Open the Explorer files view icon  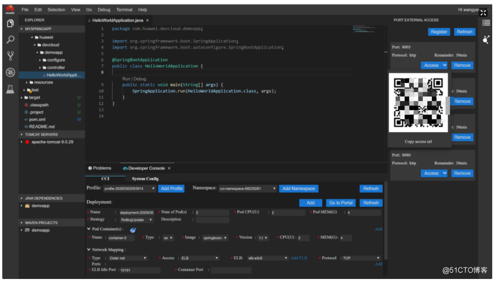10,23
